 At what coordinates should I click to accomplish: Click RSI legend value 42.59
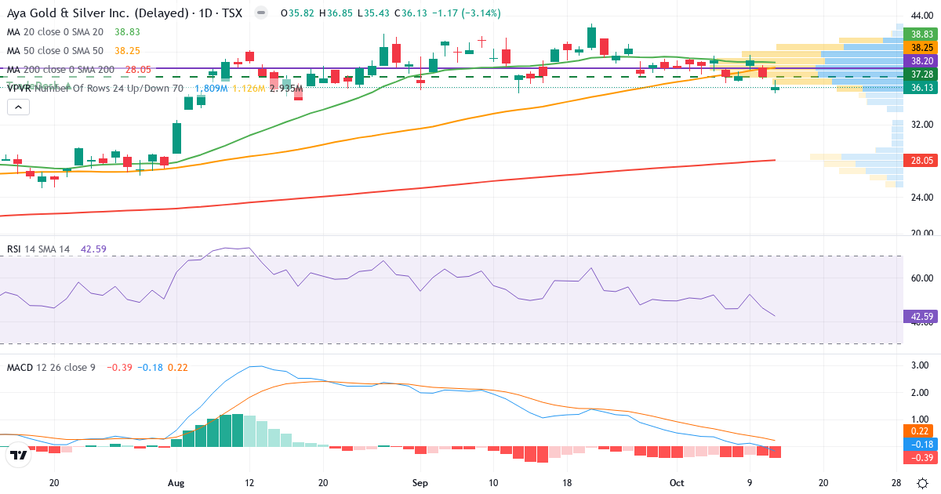click(93, 249)
